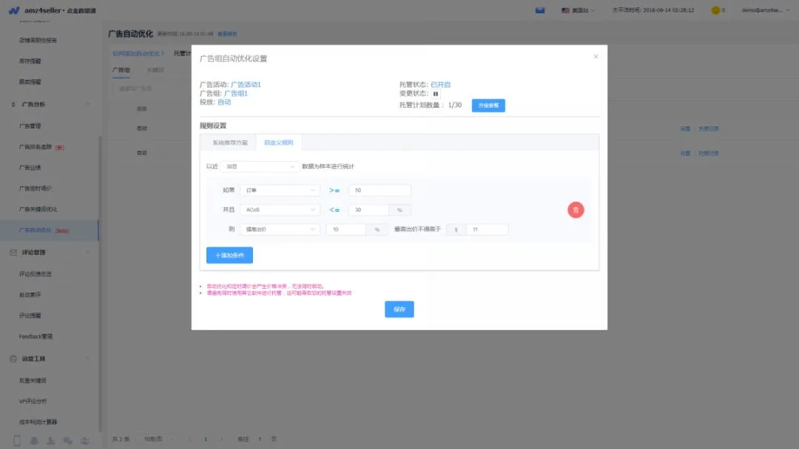Switch to the 系统推荐方案 tab
Image resolution: width=799 pixels, height=449 pixels.
pos(230,143)
